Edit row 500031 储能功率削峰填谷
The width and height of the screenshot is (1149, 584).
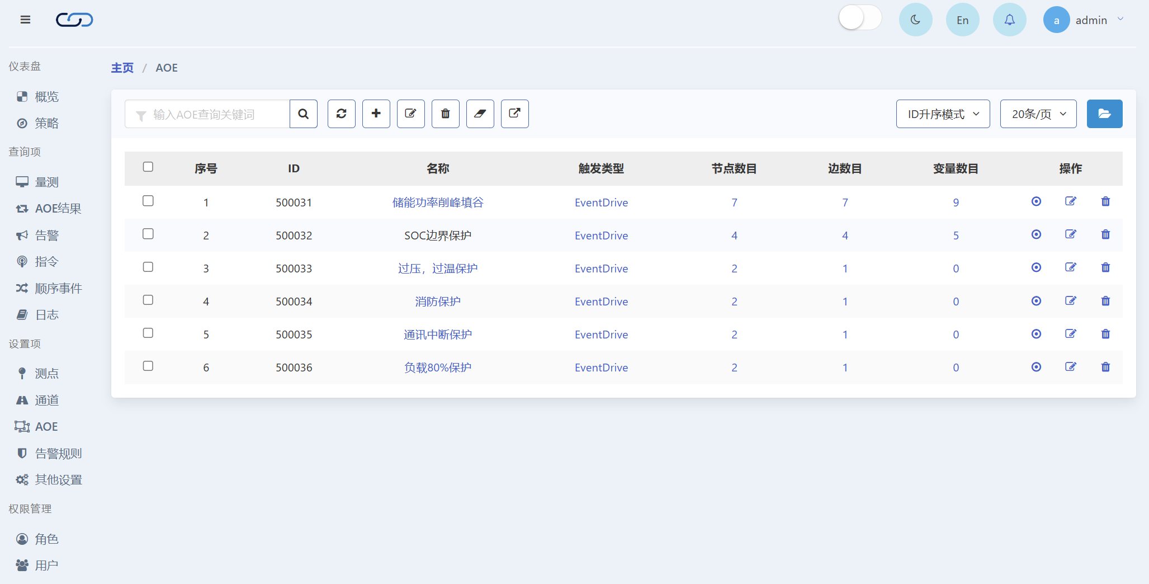point(1071,202)
